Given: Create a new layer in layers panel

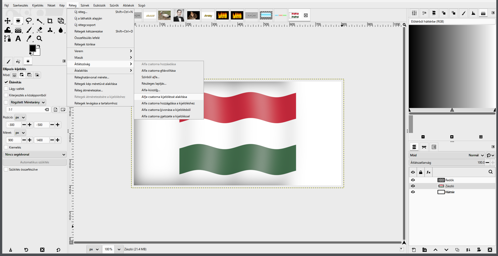Looking at the screenshot, I should click(414, 250).
